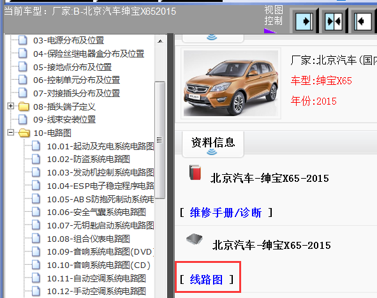Click the center-split view control button
This screenshot has width=377, height=298.
click(x=334, y=22)
